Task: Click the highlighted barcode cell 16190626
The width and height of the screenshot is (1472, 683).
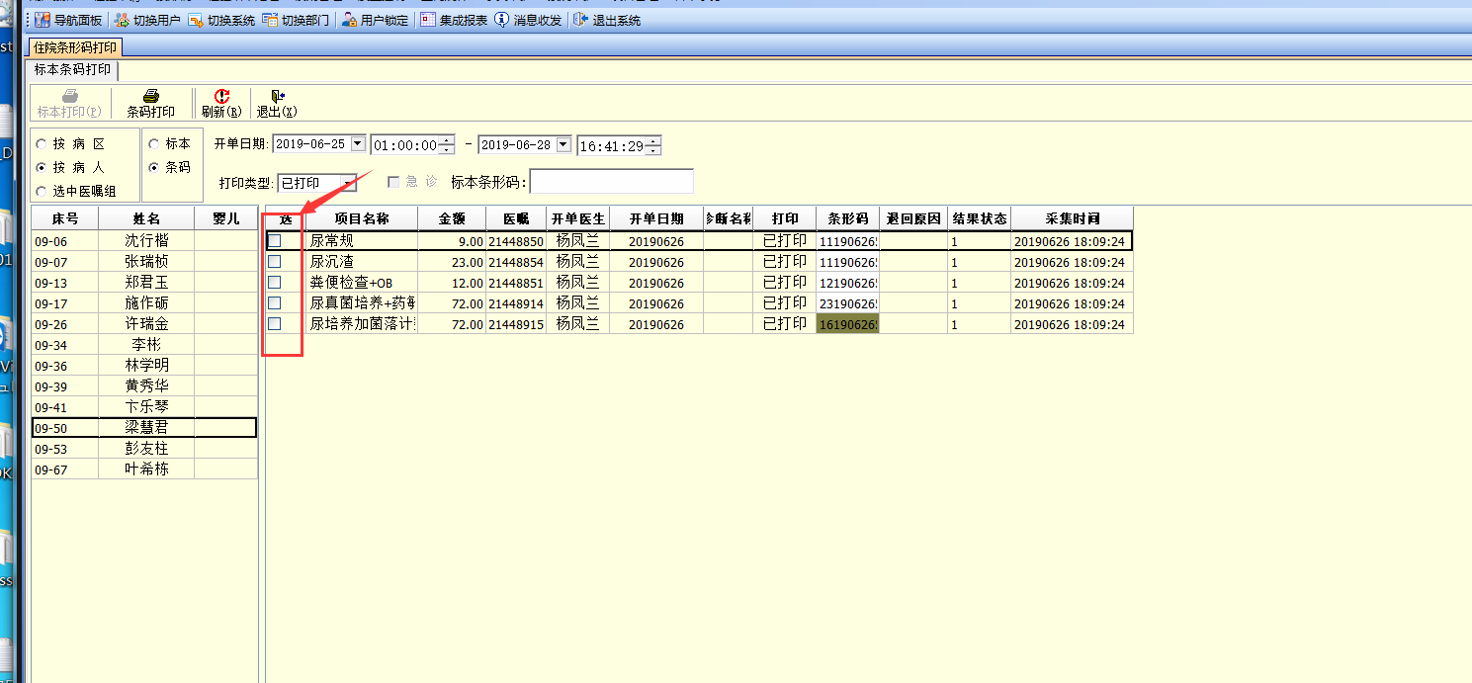Action: coord(848,323)
